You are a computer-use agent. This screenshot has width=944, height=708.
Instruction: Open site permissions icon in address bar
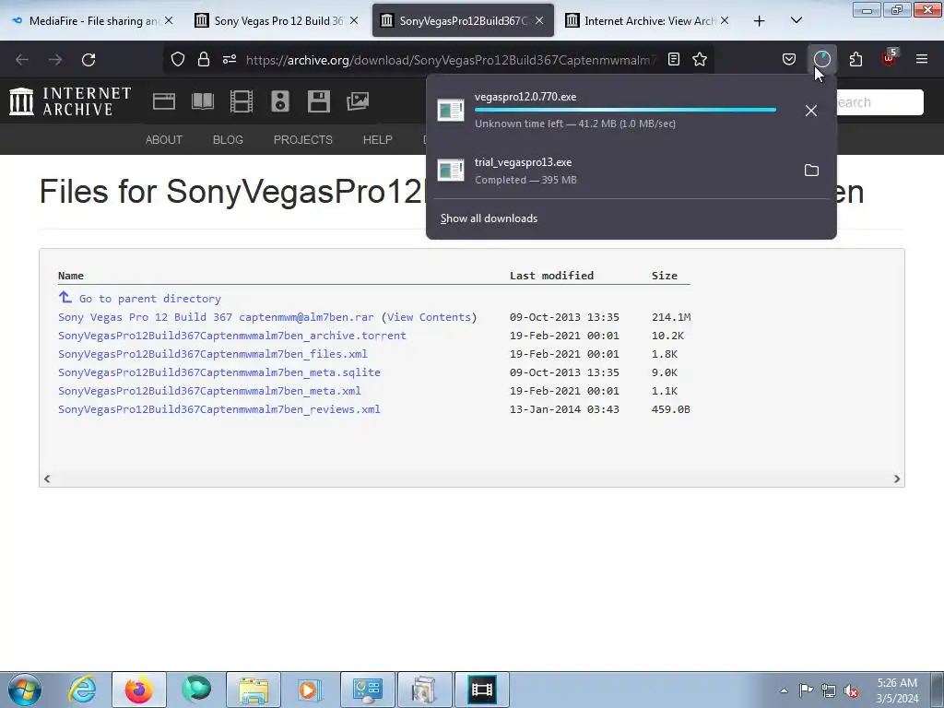click(230, 59)
